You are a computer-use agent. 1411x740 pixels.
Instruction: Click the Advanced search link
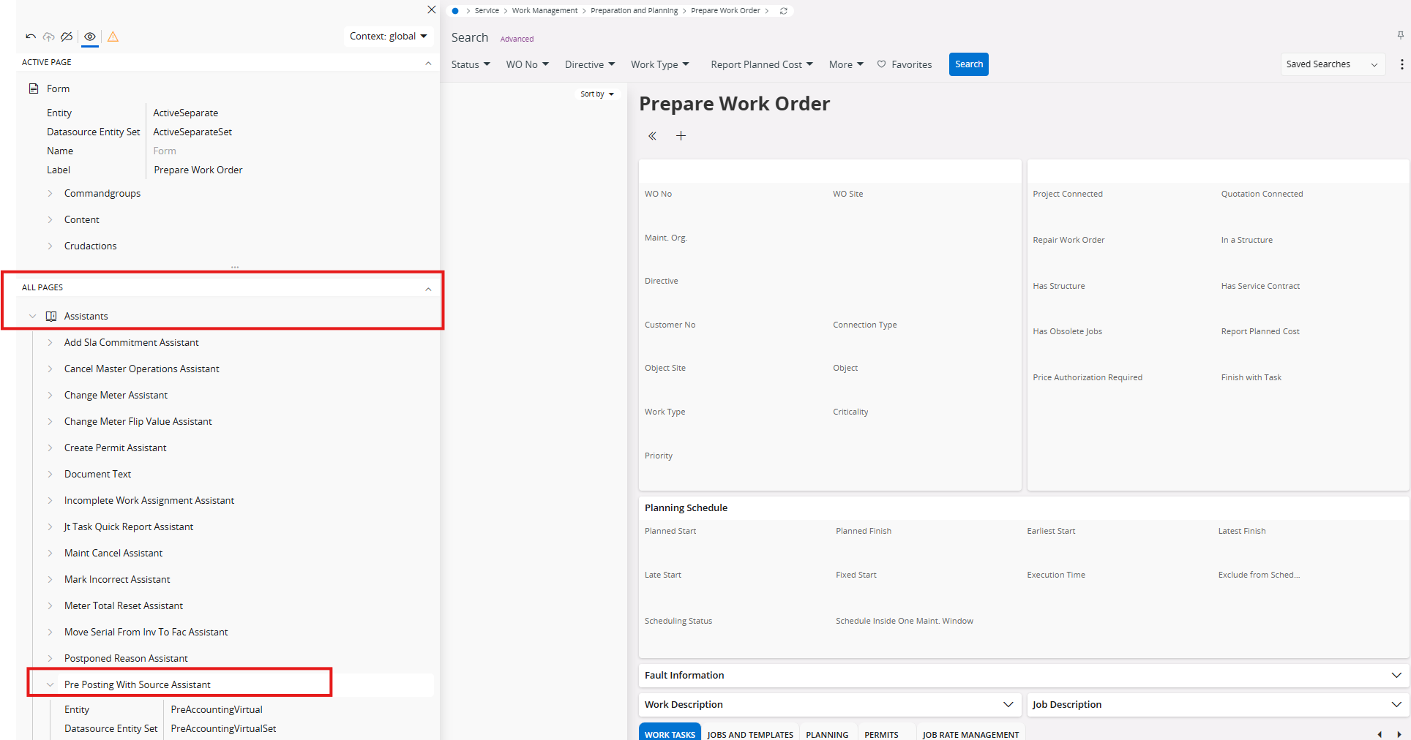tap(517, 39)
